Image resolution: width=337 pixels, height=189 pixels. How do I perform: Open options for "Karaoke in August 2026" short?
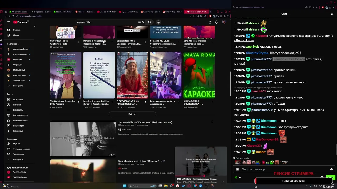pos(112,42)
